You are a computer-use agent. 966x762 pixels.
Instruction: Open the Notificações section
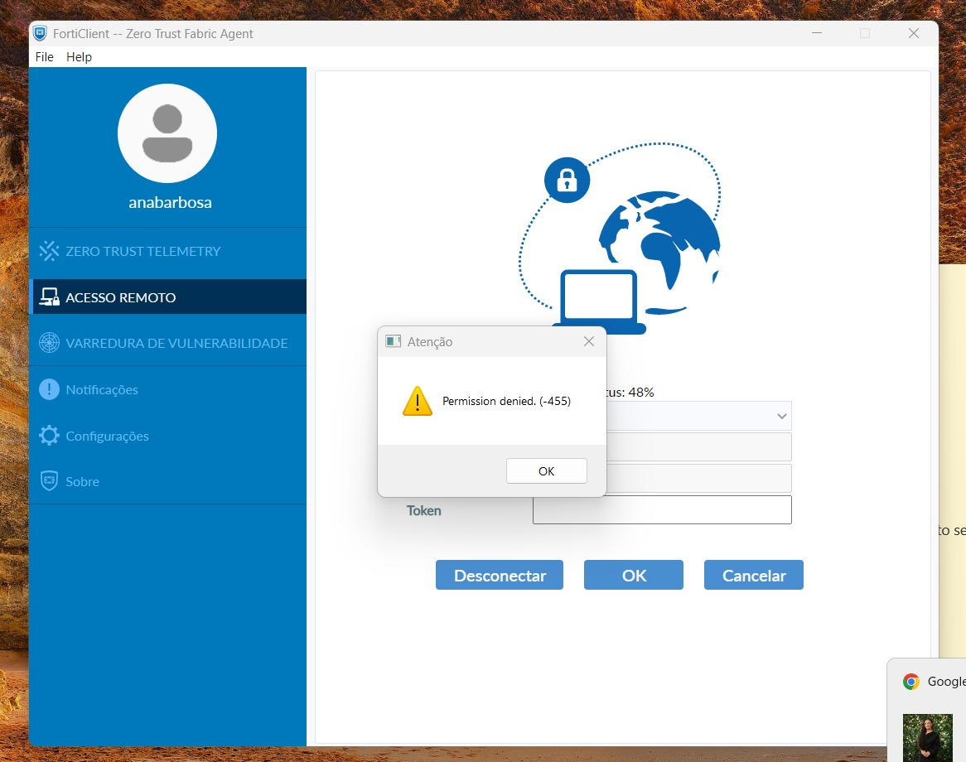[167, 389]
